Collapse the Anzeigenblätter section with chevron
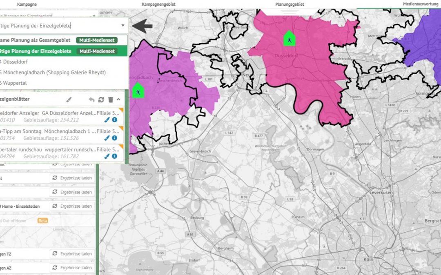Screen dimensions: 441x275 (118, 99)
